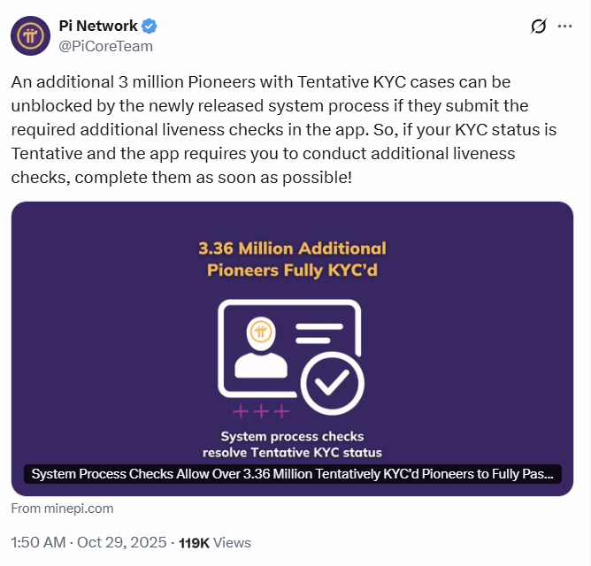This screenshot has height=566, width=591.
Task: Click the large checkmark circle in the graphic
Action: click(332, 383)
